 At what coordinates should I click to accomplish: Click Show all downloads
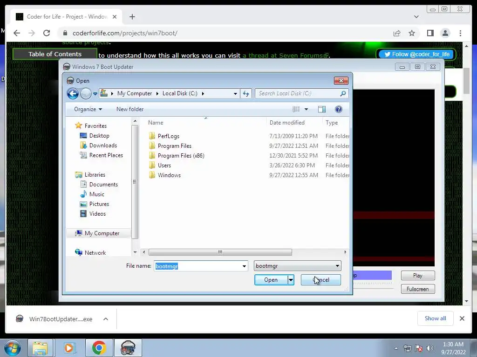[x=436, y=318]
